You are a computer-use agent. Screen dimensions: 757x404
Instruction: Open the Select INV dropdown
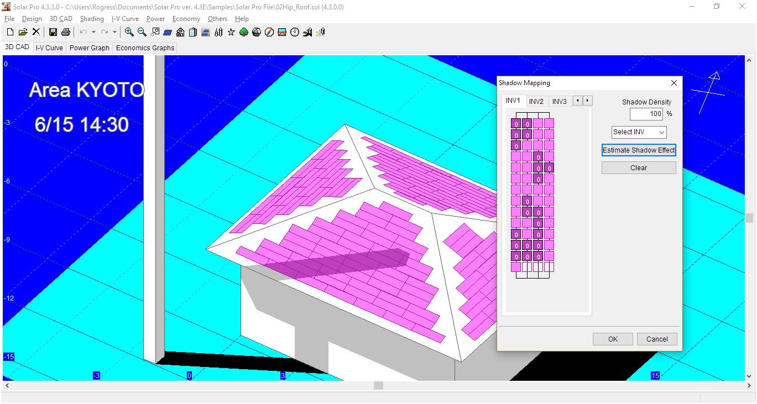point(639,132)
